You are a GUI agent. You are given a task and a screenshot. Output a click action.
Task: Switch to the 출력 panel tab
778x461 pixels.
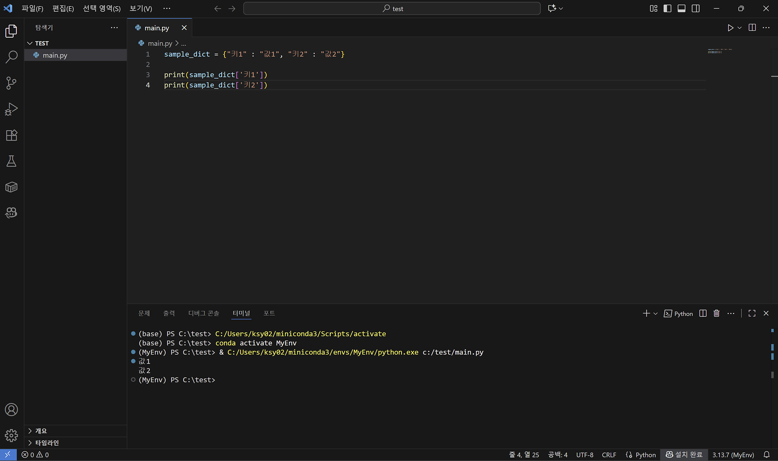[169, 313]
